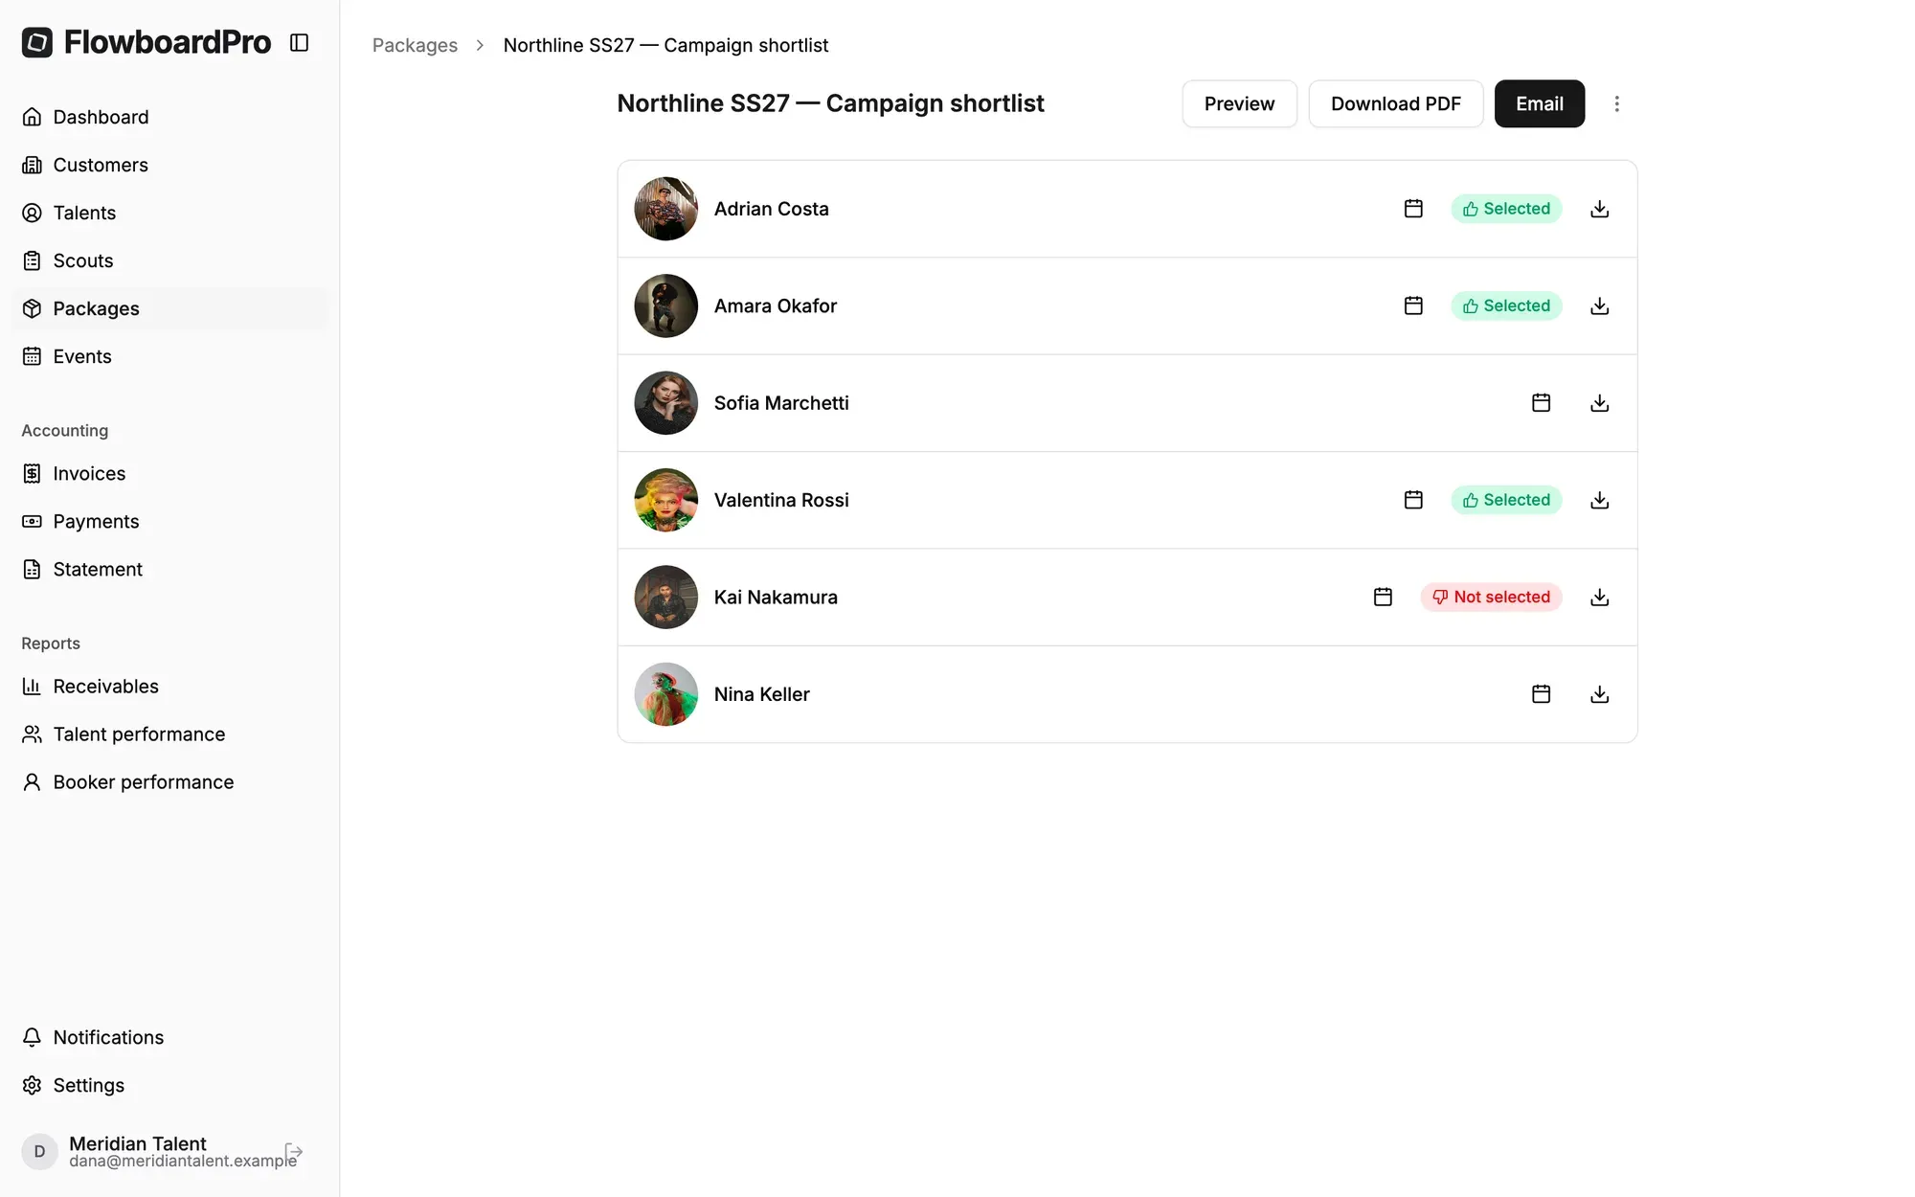Click the Meridian Talent account name
This screenshot has width=1915, height=1197.
pyautogui.click(x=137, y=1143)
